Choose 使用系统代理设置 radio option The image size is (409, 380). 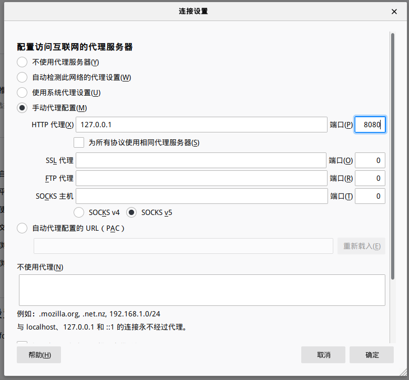[22, 93]
